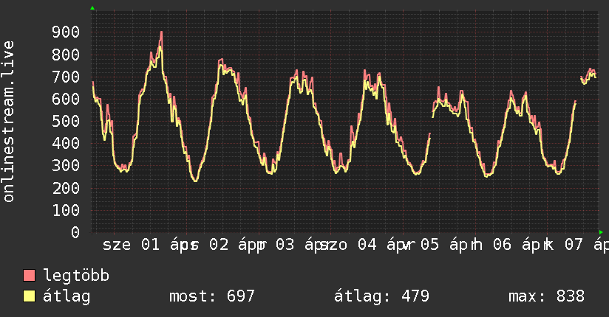Click the green arrow ending the x-axis
This screenshot has width=609, height=317.
click(601, 232)
